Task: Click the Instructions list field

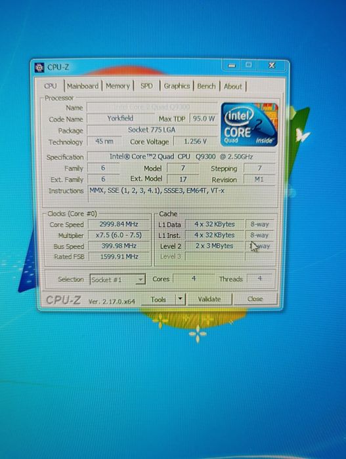Action: [x=182, y=194]
